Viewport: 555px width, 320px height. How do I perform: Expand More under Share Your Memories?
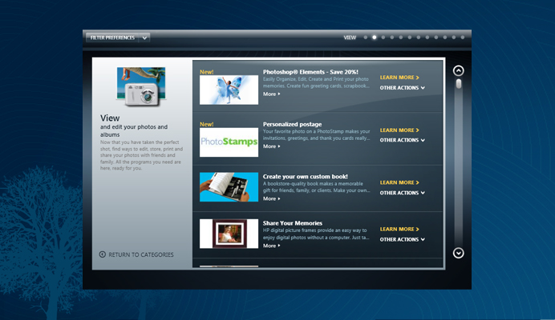coord(271,246)
